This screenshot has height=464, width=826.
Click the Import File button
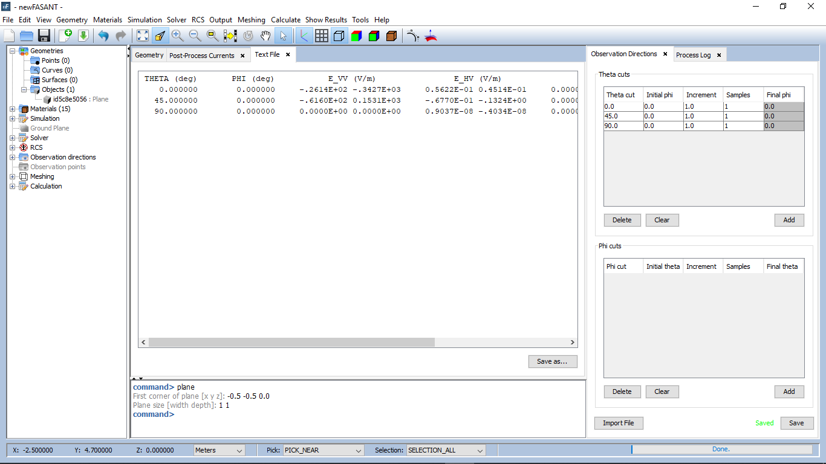(x=618, y=423)
